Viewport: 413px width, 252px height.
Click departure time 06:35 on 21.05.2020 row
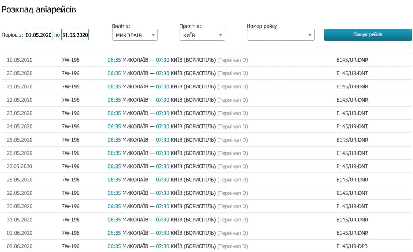(114, 87)
